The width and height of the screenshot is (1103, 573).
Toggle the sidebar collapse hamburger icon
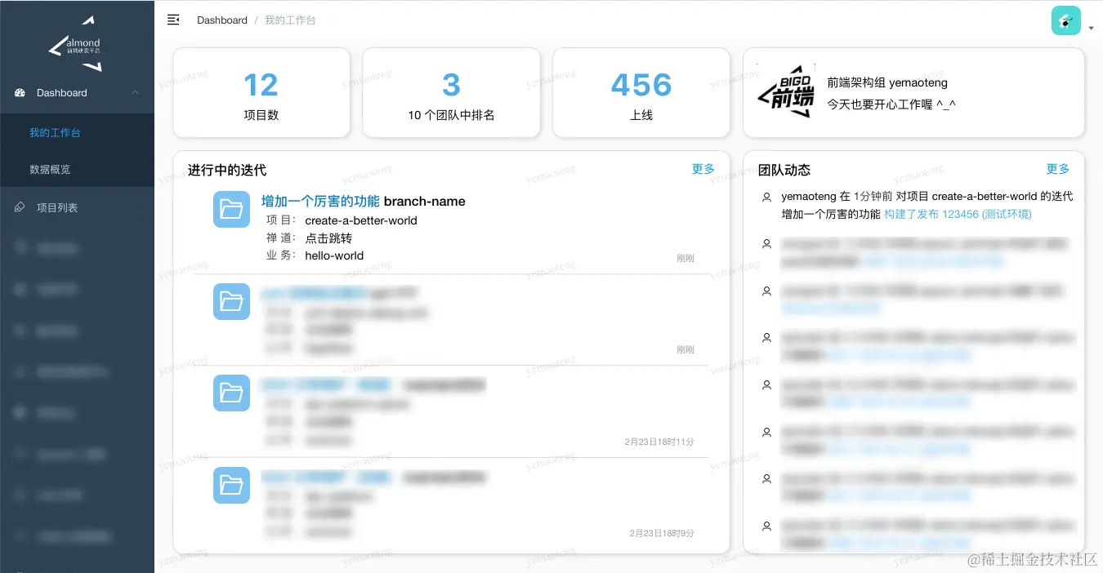pyautogui.click(x=173, y=20)
